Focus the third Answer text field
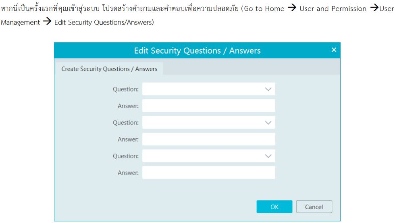This screenshot has width=395, height=223. click(x=208, y=173)
